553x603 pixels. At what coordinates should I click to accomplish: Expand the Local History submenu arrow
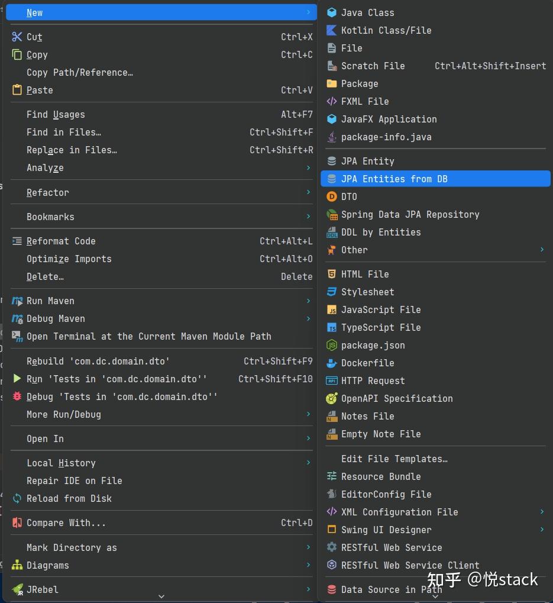(308, 463)
